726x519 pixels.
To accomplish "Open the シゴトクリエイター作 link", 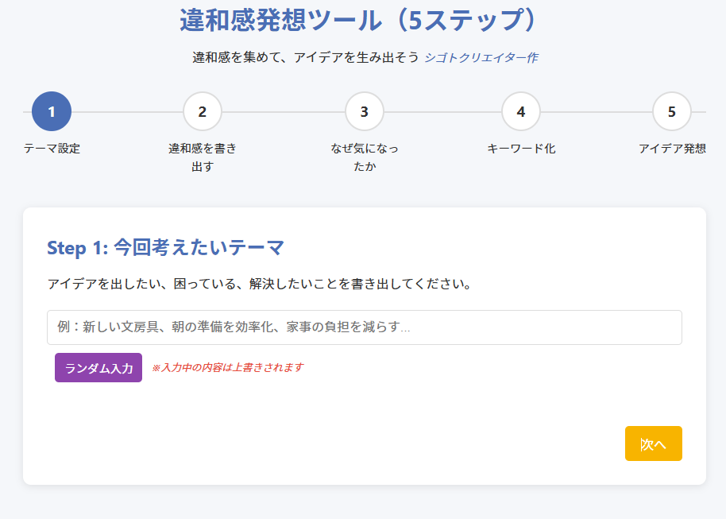I will (x=481, y=57).
